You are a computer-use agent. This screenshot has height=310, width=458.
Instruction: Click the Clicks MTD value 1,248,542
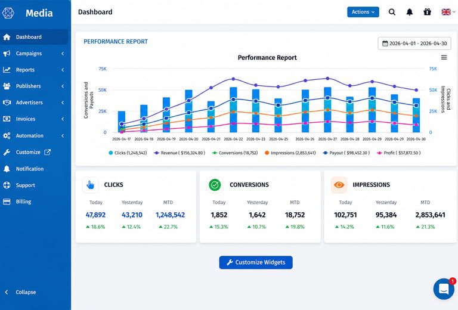(171, 215)
